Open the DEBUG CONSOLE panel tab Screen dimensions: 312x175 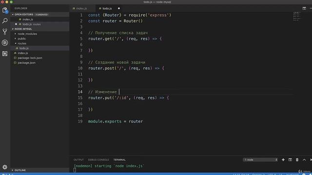[98, 160]
